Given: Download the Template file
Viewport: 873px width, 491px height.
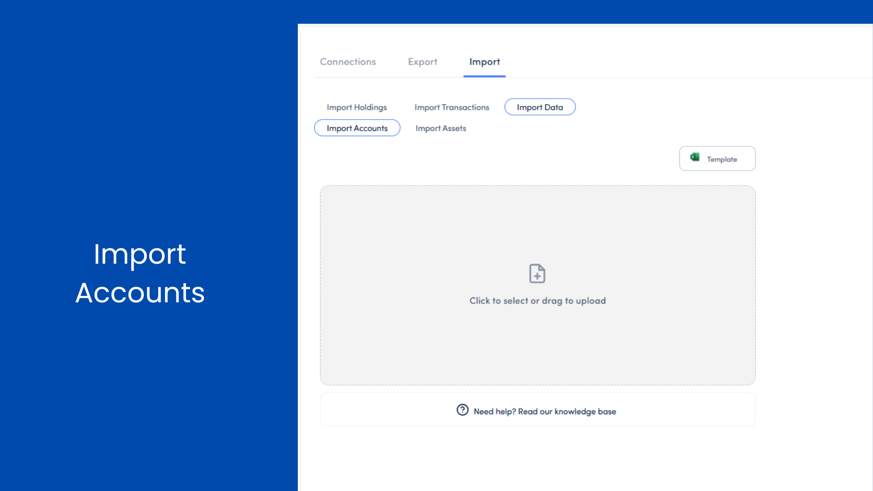Looking at the screenshot, I should 717,159.
